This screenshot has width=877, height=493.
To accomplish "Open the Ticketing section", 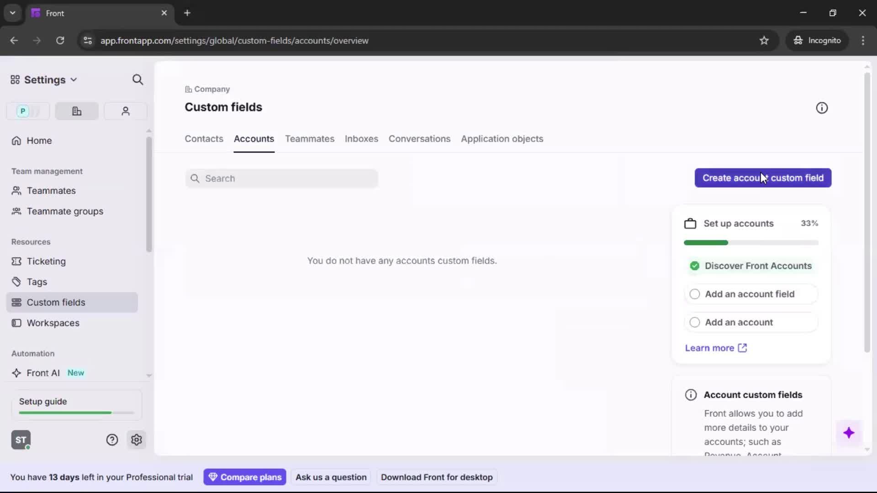I will click(45, 262).
